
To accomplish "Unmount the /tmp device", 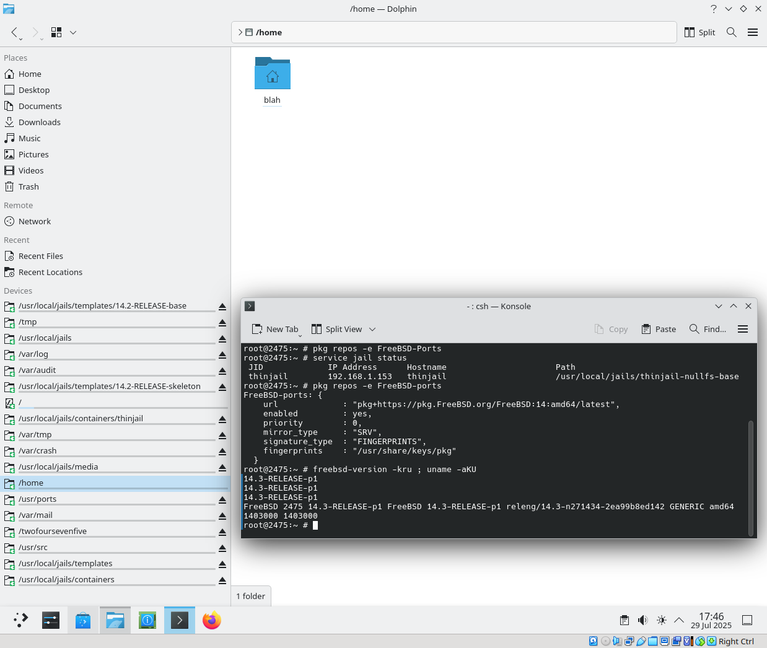I will point(222,323).
